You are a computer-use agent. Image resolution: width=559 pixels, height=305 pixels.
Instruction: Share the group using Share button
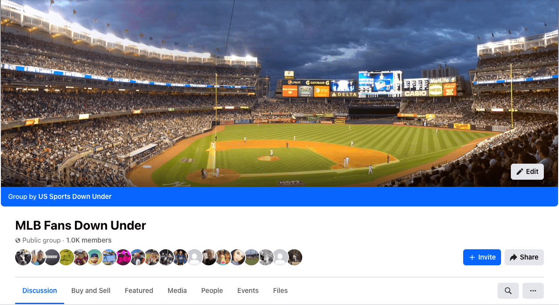click(x=524, y=257)
